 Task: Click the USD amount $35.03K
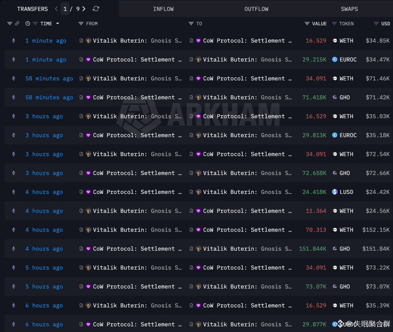point(378,116)
